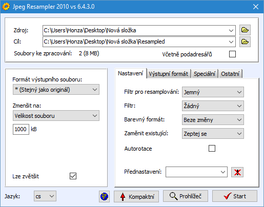
Task: Click the '2 (8 MB)' files count text
Action: pyautogui.click(x=89, y=53)
